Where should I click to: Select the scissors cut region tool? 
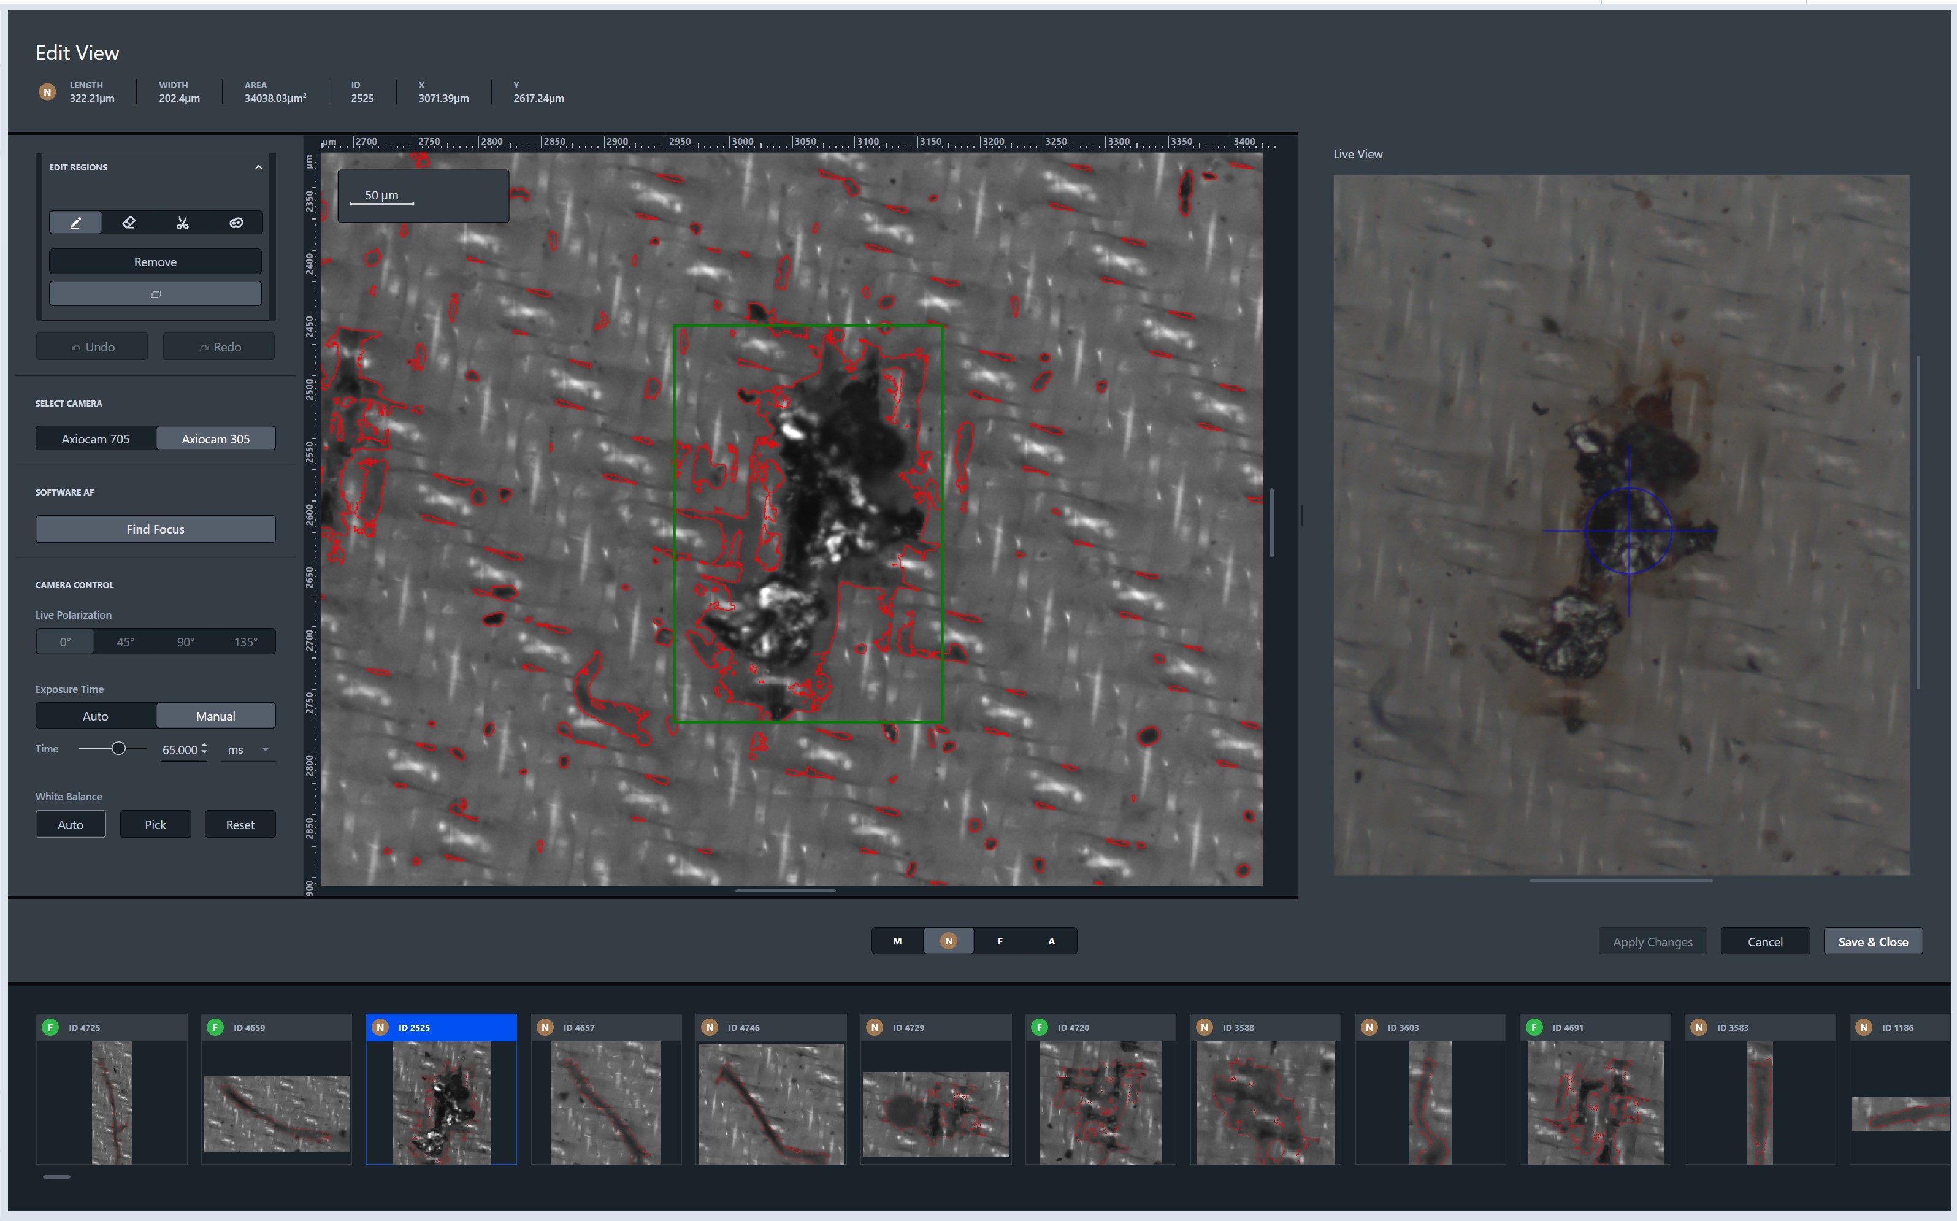pyautogui.click(x=183, y=223)
